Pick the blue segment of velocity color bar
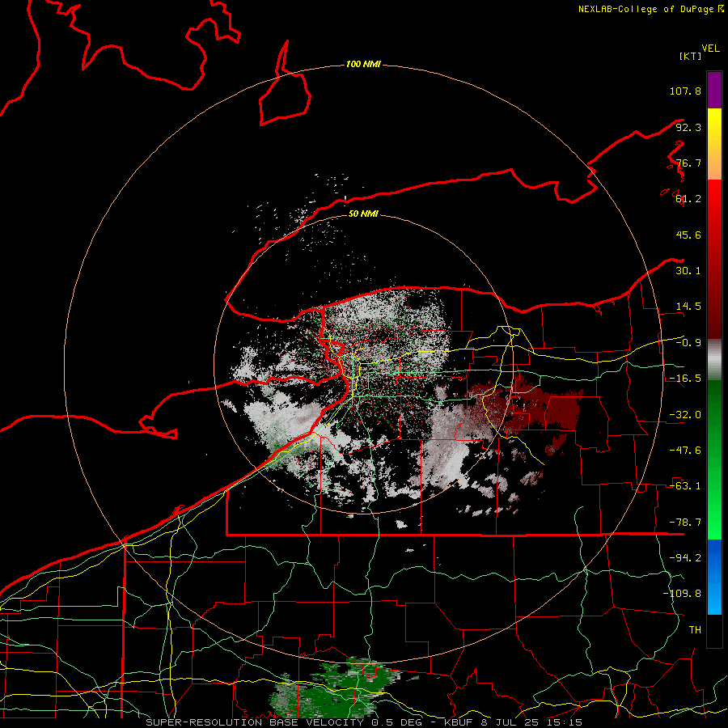This screenshot has height=728, width=728. tap(714, 577)
